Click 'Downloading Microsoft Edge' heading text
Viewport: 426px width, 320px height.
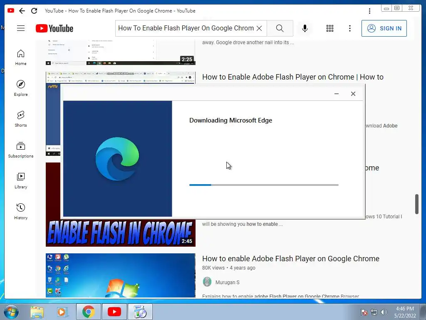[230, 120]
